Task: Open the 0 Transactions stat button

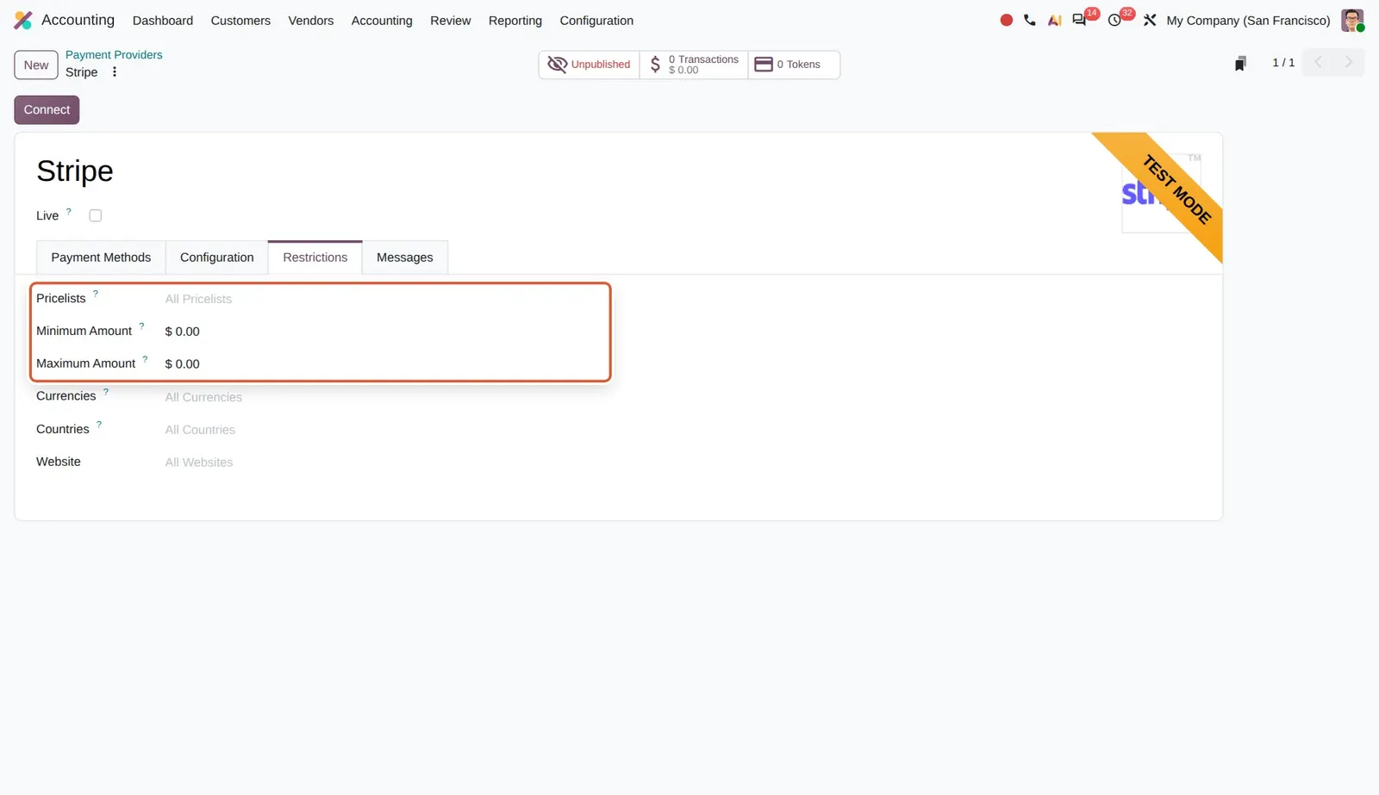Action: point(694,65)
